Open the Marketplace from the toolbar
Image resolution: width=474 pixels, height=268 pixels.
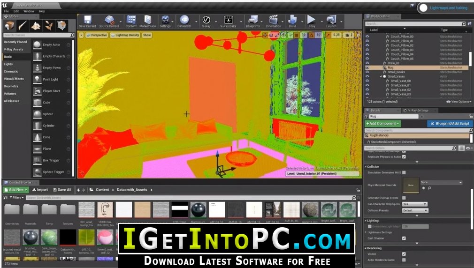147,22
